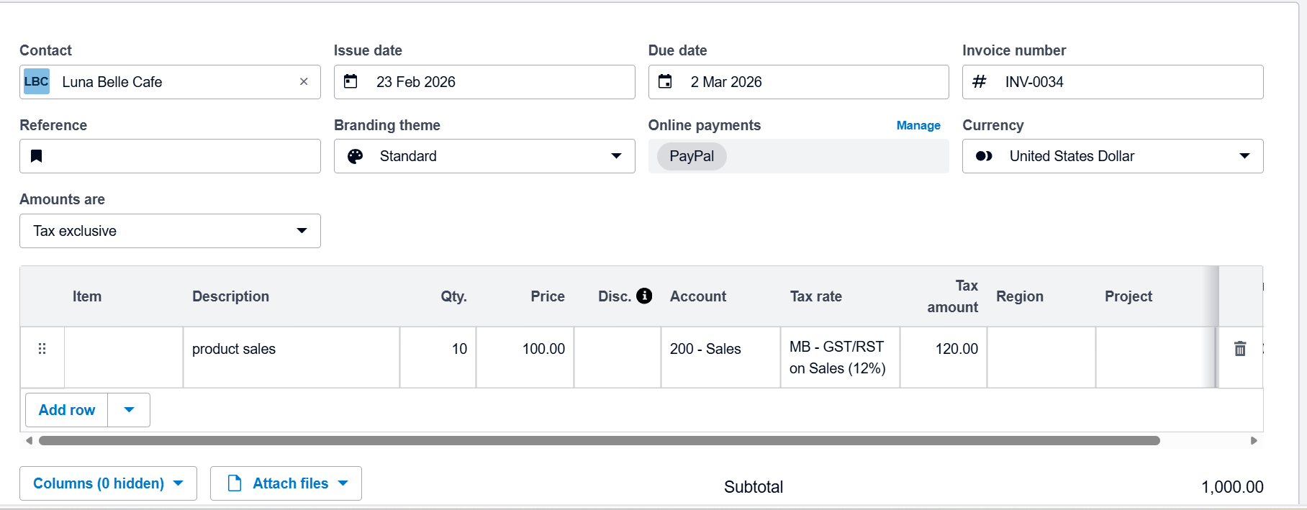Click the due date calendar icon

tap(665, 82)
